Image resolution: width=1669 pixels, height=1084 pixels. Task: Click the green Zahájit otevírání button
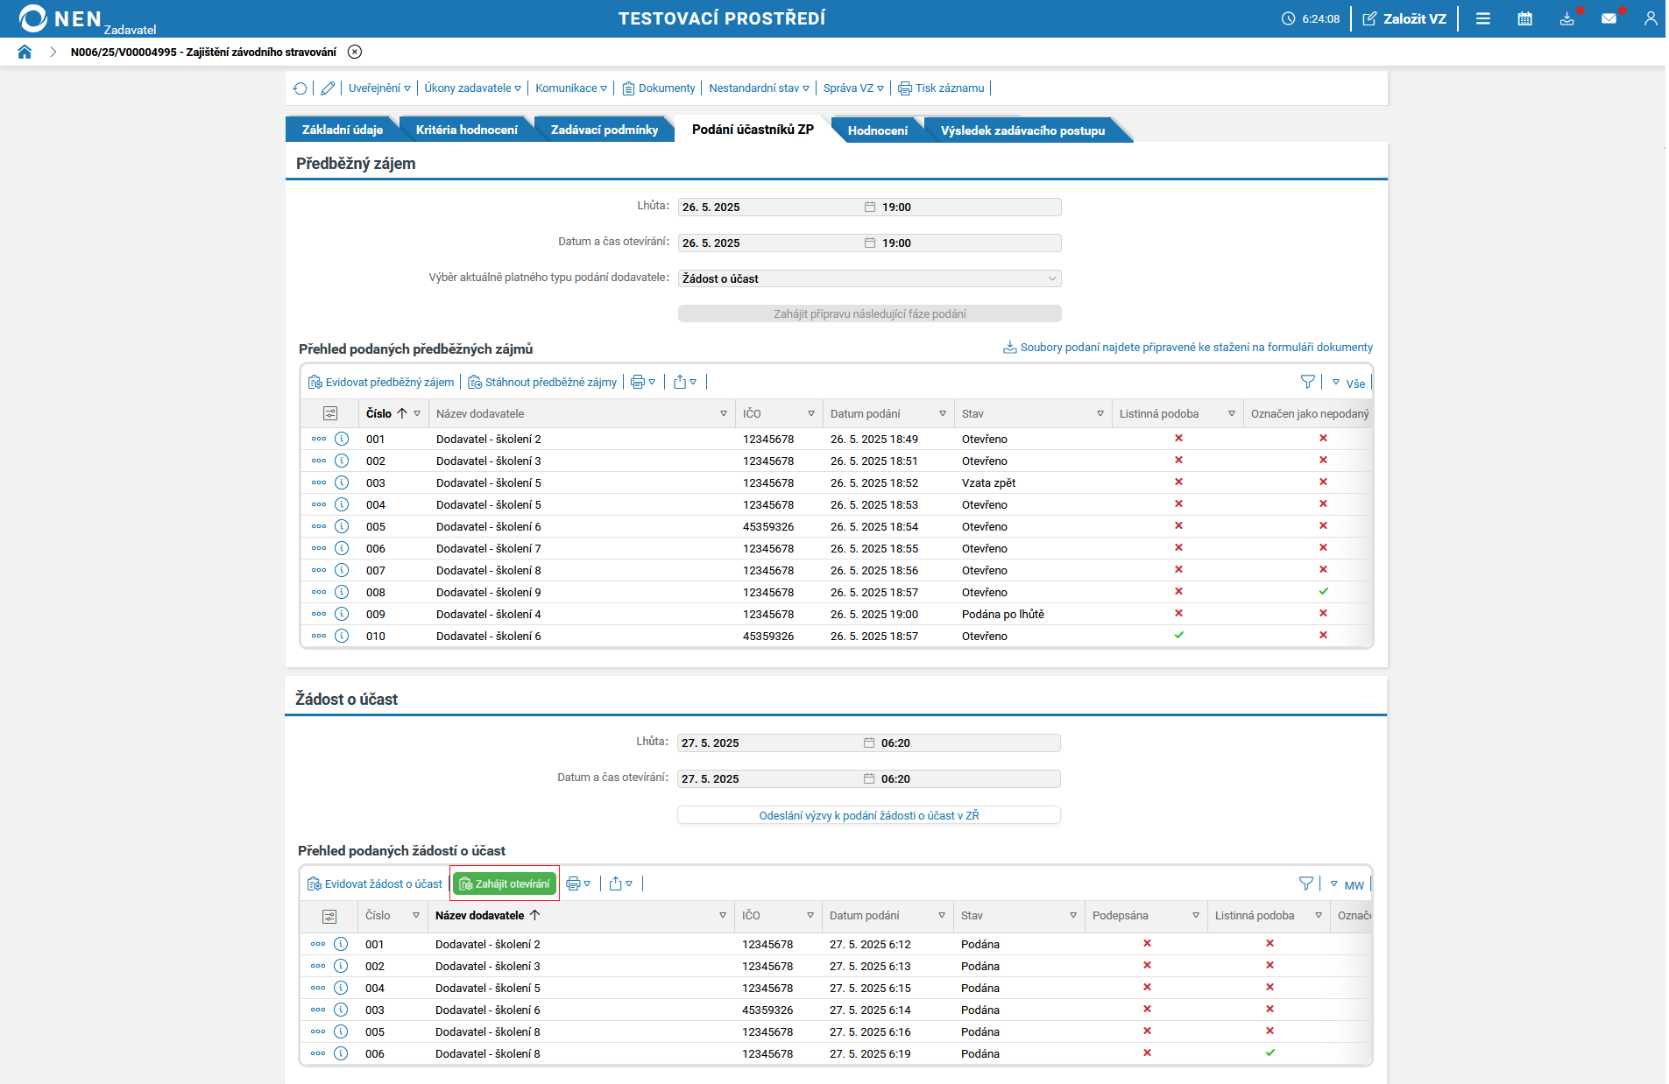coord(505,883)
